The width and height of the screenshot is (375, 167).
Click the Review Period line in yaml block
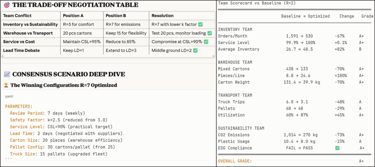pos(47,113)
